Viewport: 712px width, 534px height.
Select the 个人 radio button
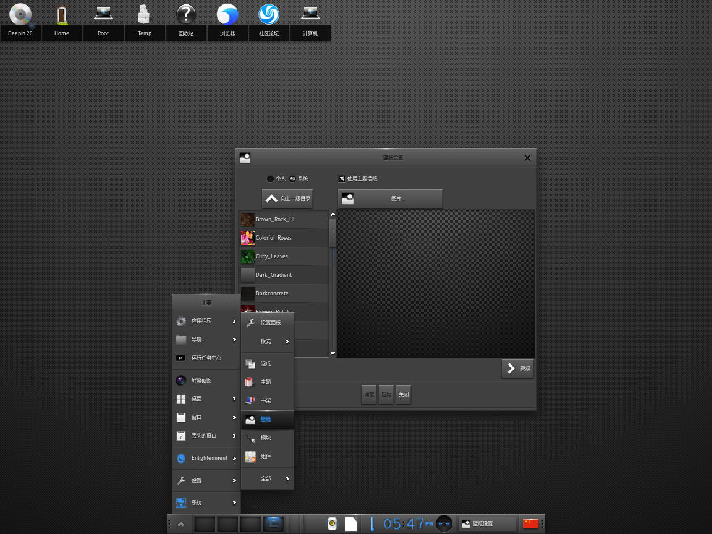tap(270, 179)
